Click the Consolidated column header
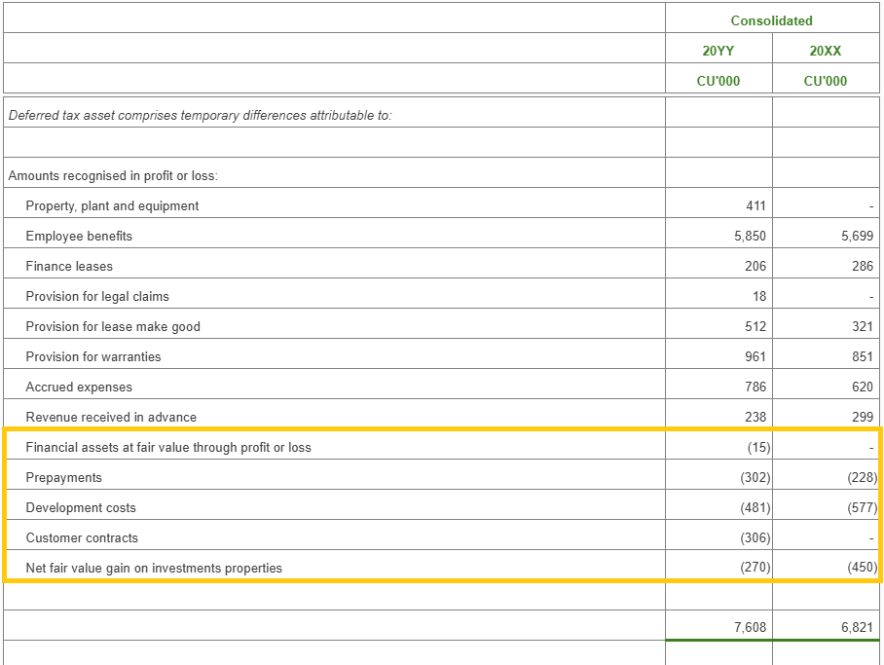 772,19
